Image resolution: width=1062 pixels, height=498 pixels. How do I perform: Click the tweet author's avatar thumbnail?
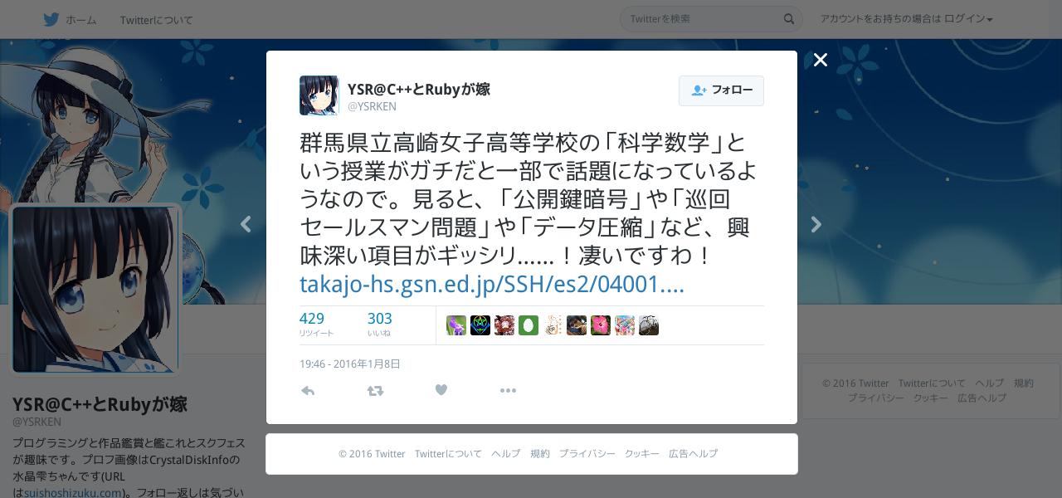pos(319,95)
